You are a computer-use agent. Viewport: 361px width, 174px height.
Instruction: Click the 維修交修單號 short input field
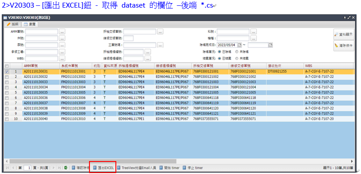pos(128,38)
